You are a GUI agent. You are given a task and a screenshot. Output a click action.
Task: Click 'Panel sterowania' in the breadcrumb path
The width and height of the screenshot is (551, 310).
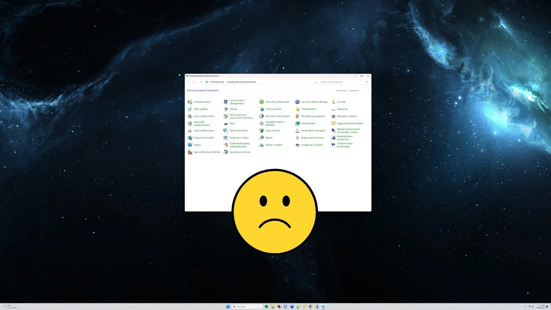point(217,82)
